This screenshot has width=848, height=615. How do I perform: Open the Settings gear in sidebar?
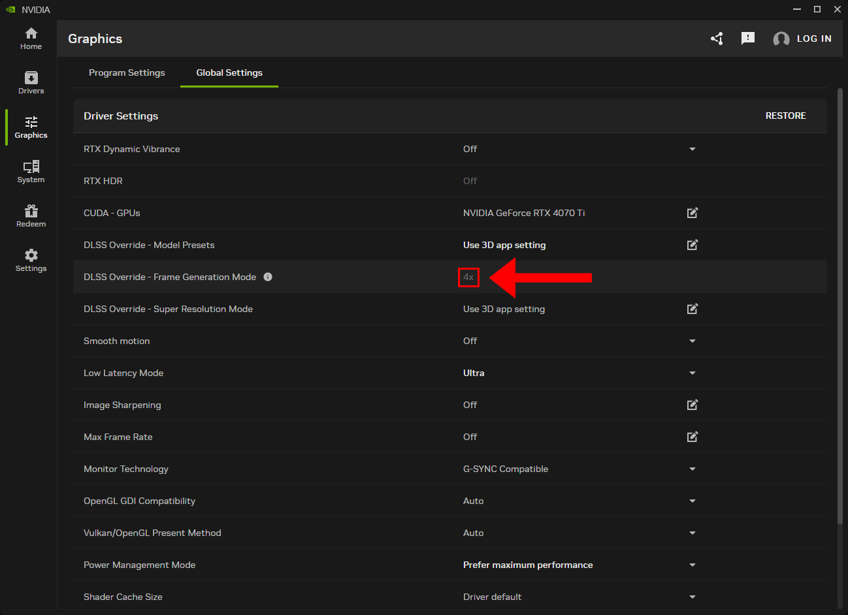point(31,260)
